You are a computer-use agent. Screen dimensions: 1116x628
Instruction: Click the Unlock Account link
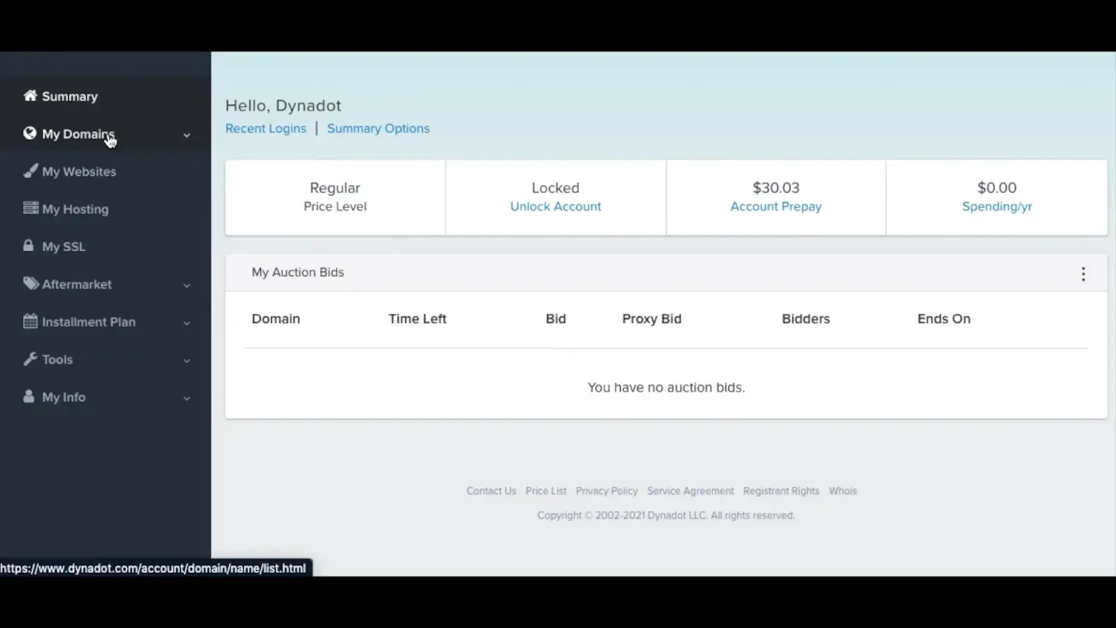555,207
